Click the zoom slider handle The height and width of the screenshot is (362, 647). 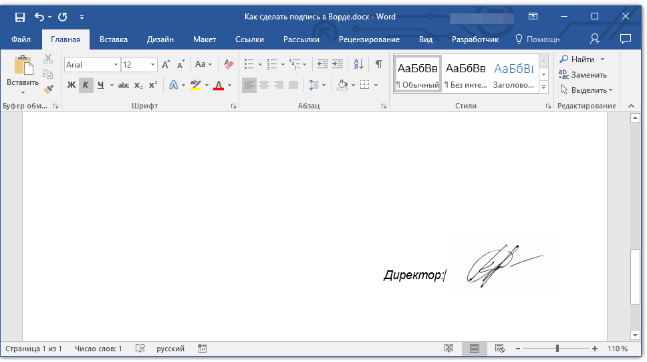click(557, 349)
